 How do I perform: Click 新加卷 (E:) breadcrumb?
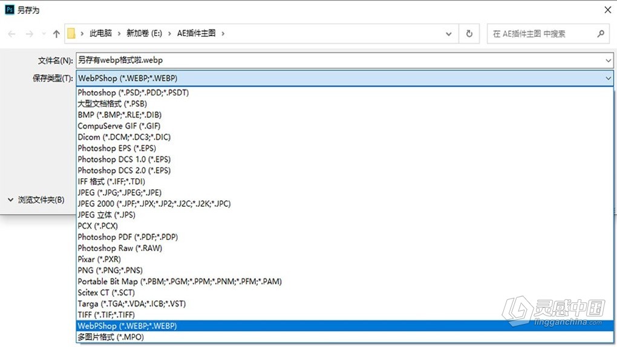[x=144, y=33]
